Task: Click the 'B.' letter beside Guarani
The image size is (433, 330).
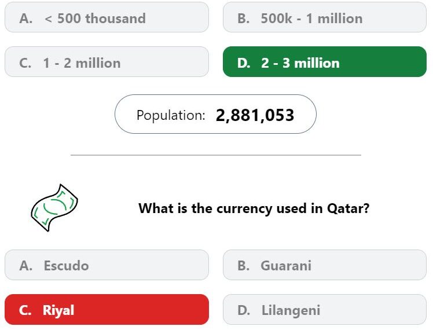Action: pos(244,265)
